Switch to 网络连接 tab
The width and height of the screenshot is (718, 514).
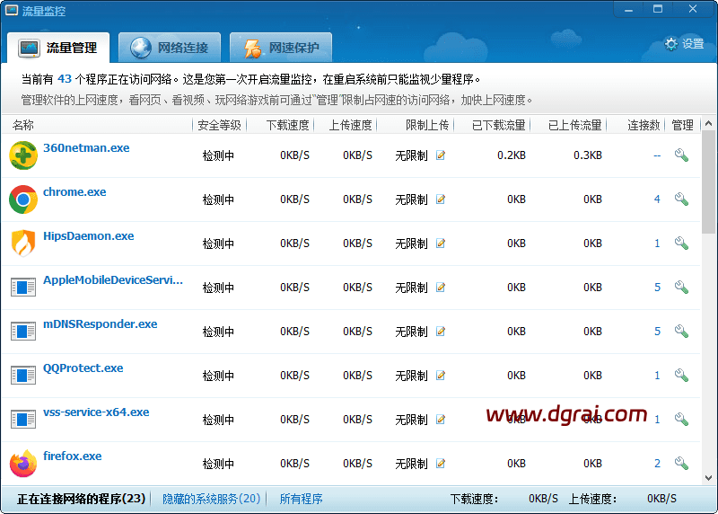[x=170, y=48]
